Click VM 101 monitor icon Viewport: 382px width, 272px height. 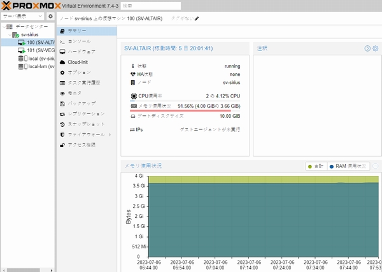point(22,51)
